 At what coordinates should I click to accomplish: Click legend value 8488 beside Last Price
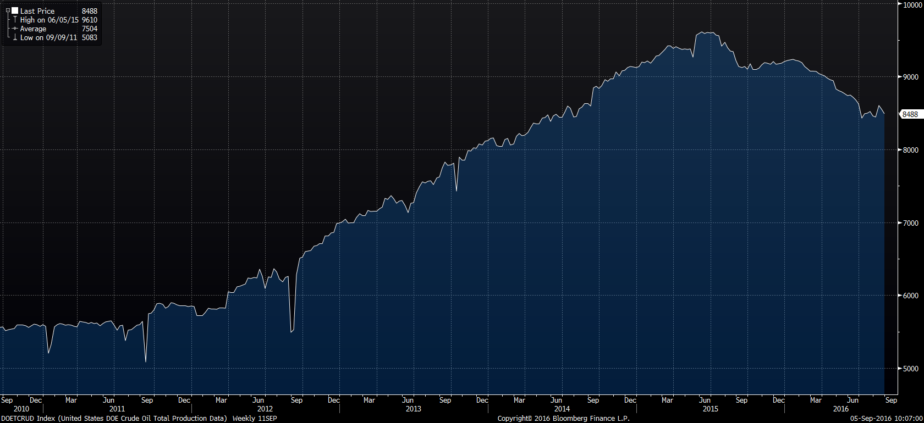pos(90,11)
